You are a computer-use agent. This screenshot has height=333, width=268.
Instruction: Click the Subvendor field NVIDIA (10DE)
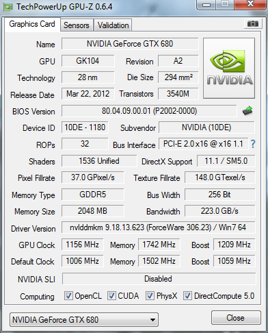pos(206,127)
